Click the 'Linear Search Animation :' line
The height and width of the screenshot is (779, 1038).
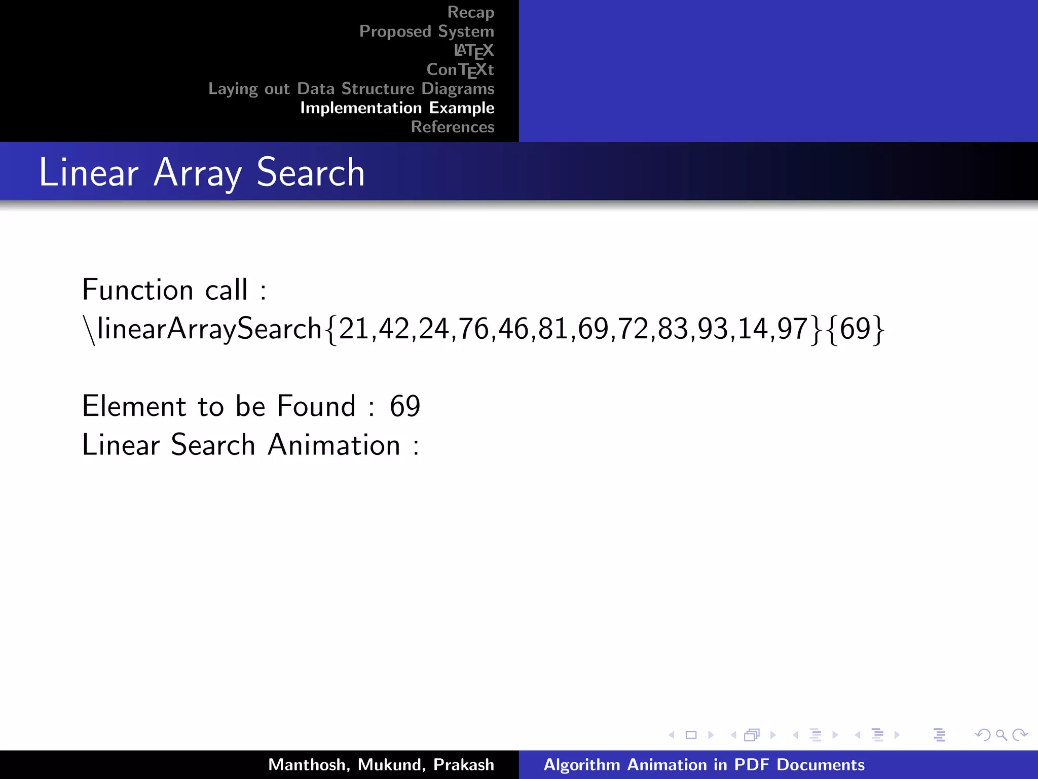pyautogui.click(x=251, y=445)
